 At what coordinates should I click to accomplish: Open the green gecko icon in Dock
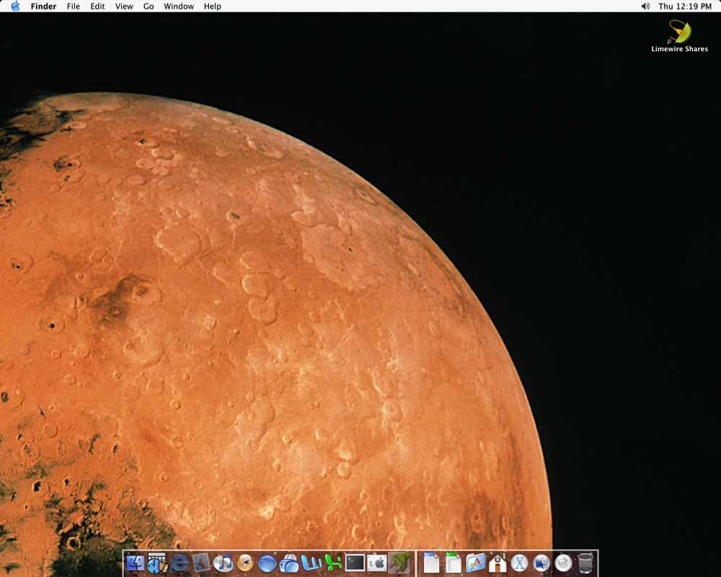399,563
